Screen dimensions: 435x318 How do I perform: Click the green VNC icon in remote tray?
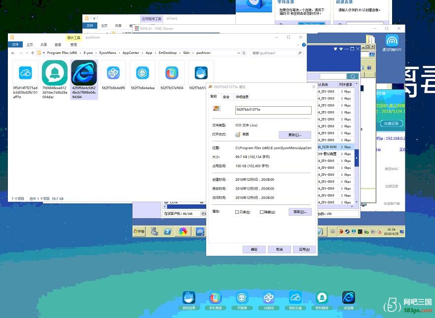360,232
